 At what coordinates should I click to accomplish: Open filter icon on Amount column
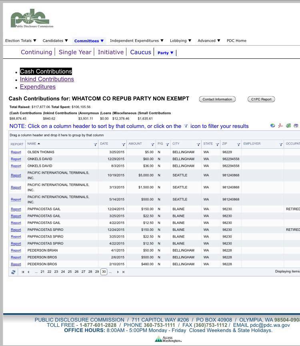coord(152,144)
